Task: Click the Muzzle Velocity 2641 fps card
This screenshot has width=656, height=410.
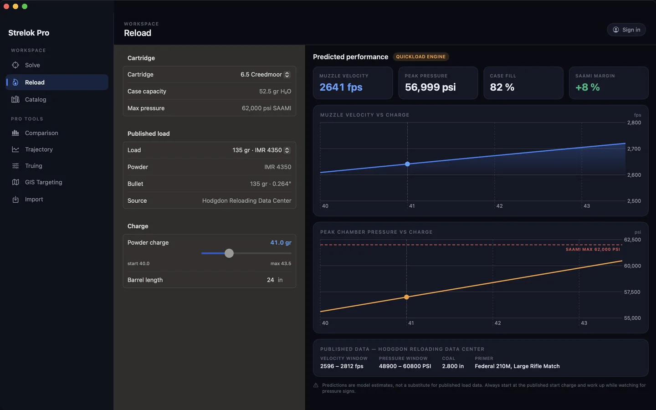Action: click(353, 83)
